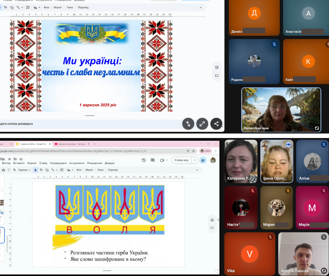This screenshot has height=276, width=329.
Task: Open comments panel icon
Action: click(153, 160)
